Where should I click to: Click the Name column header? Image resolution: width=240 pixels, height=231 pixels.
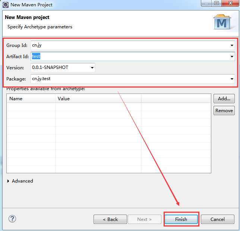point(31,98)
